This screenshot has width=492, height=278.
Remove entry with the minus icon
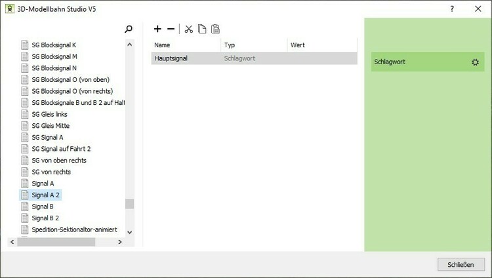(171, 29)
